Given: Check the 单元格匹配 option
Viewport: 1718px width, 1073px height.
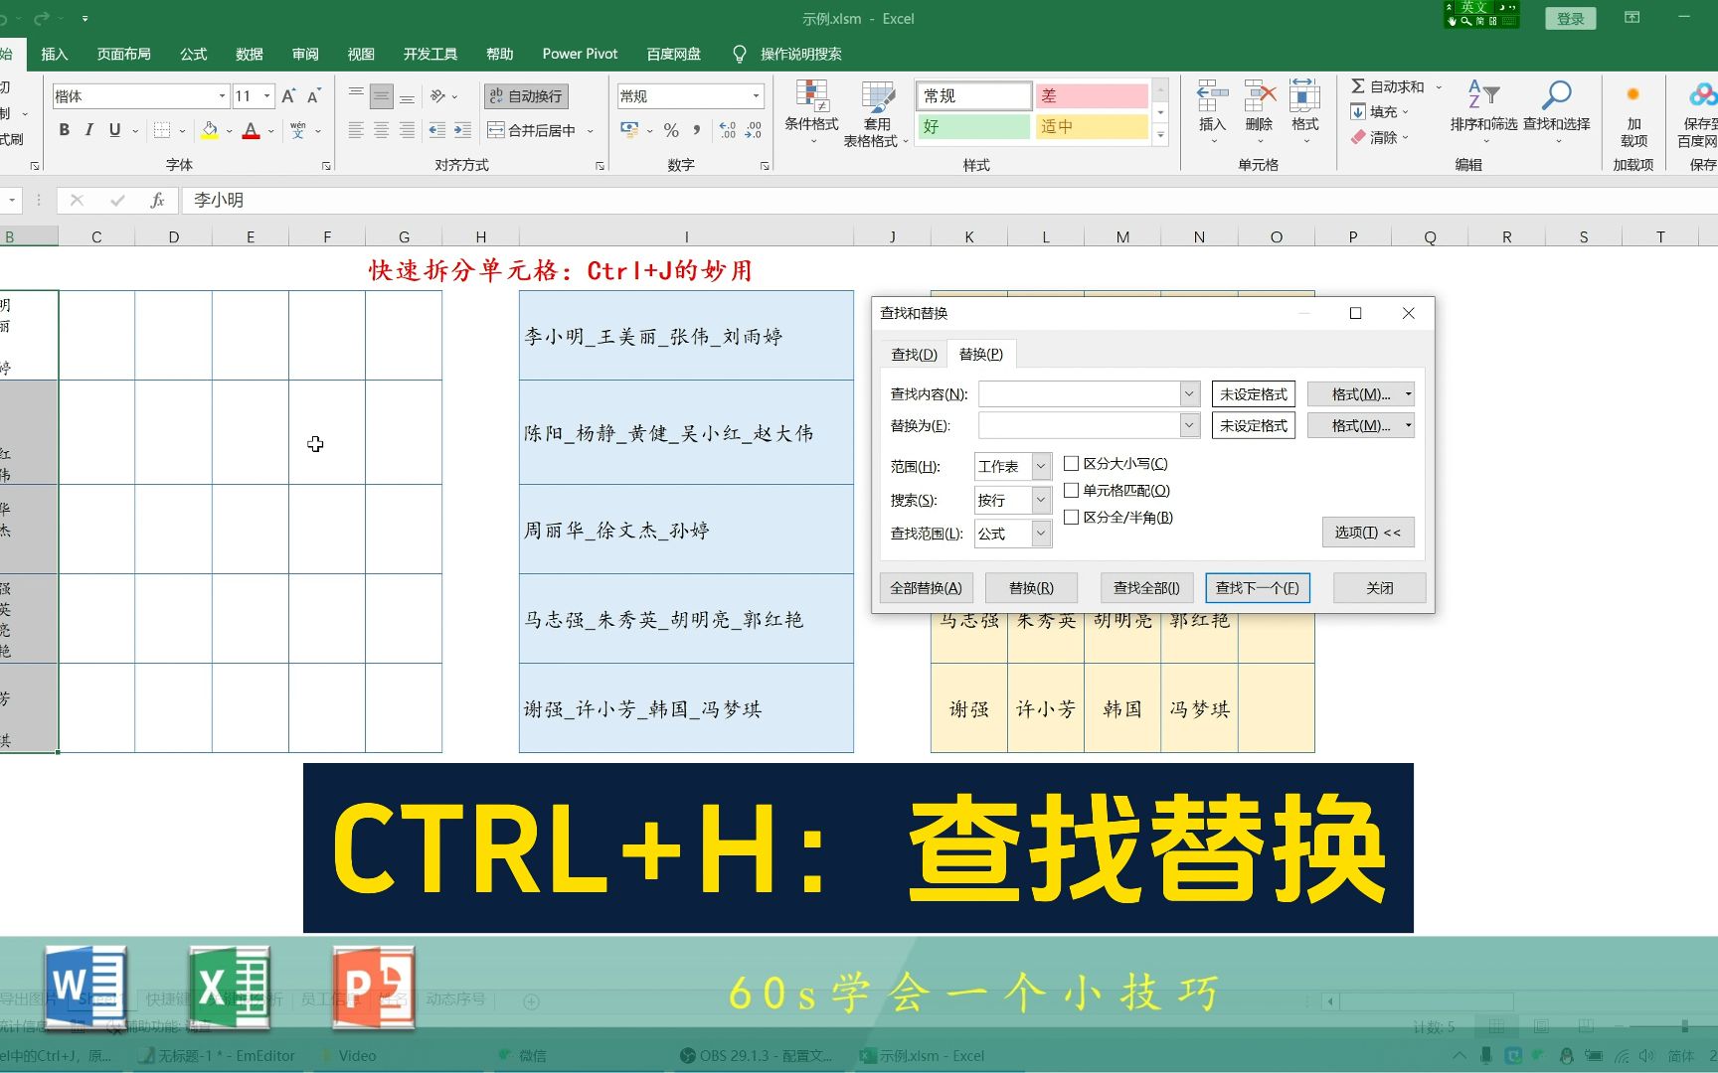Looking at the screenshot, I should tap(1071, 490).
